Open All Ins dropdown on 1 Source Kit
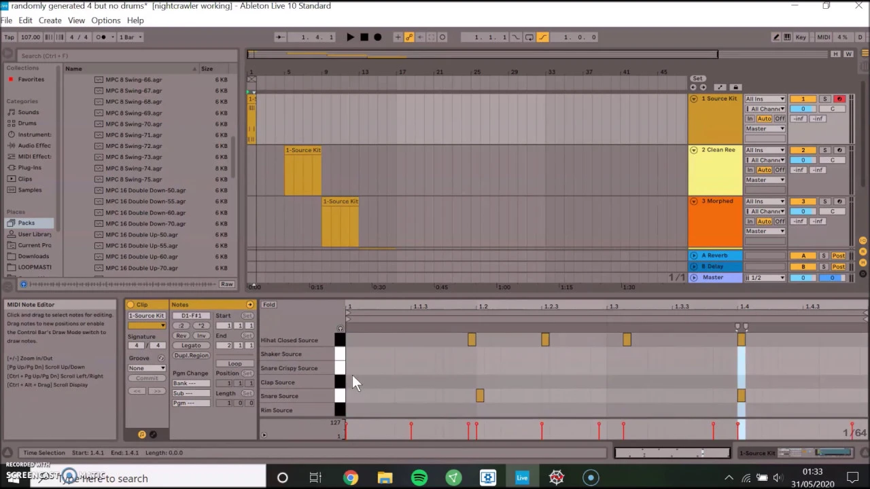 tap(765, 99)
